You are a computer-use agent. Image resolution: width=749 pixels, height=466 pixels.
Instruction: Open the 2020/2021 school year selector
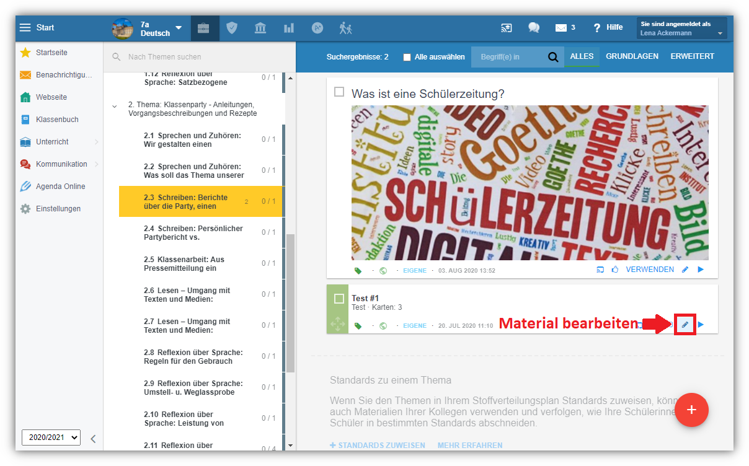[51, 437]
